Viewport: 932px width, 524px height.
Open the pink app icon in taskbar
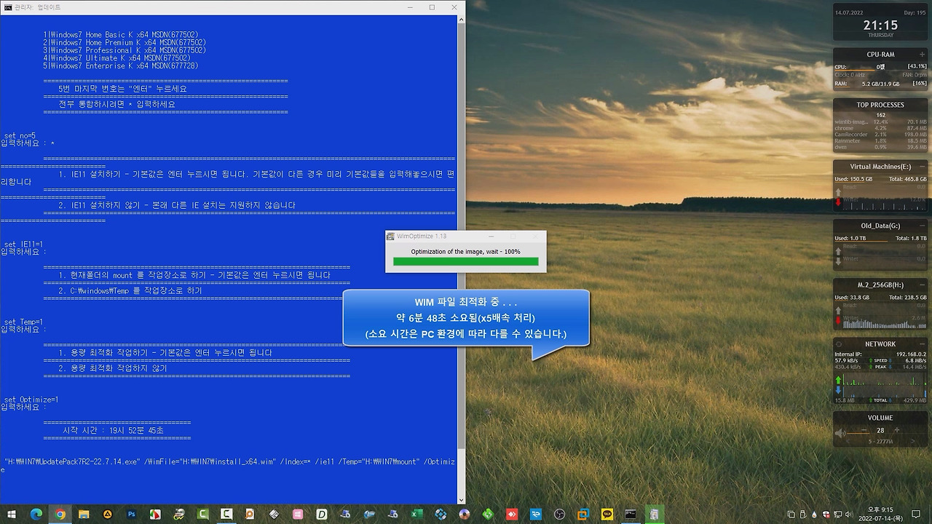coord(298,515)
